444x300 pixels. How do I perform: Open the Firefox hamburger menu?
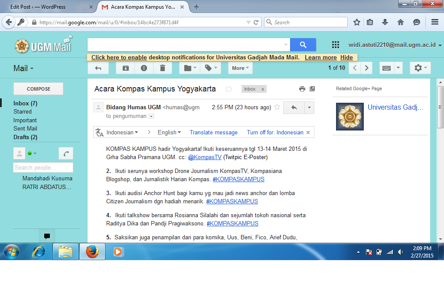pos(435,22)
